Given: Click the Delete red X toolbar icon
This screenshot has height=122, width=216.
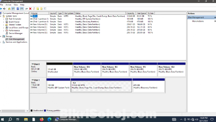Looking at the screenshot, I should (30, 9).
